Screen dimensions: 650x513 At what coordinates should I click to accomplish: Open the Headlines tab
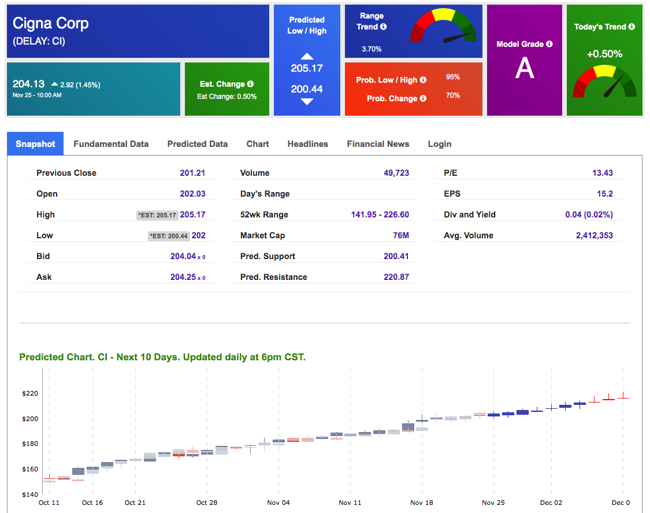click(x=307, y=143)
